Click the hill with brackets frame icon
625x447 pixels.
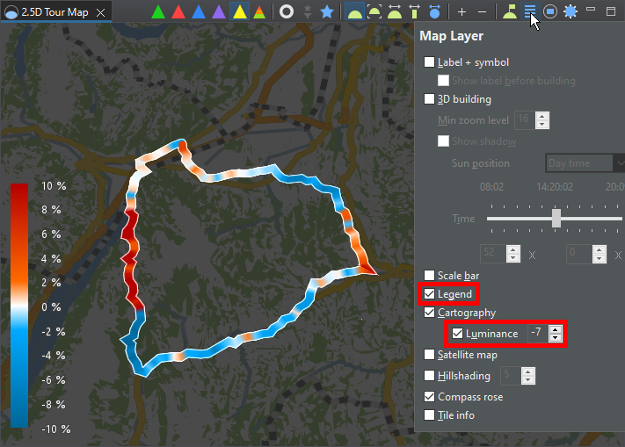click(x=374, y=12)
